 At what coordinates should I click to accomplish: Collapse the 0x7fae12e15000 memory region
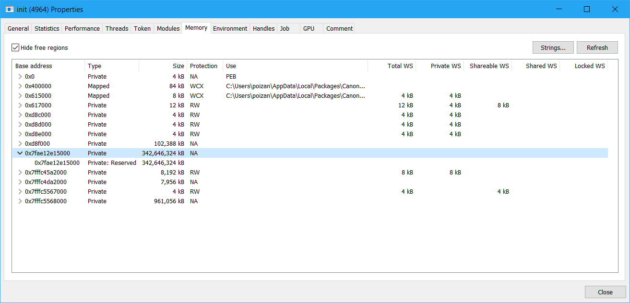[x=19, y=153]
